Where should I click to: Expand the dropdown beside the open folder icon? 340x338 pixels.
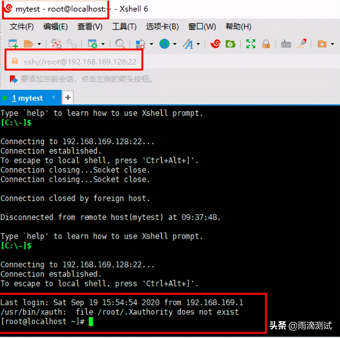pyautogui.click(x=39, y=44)
